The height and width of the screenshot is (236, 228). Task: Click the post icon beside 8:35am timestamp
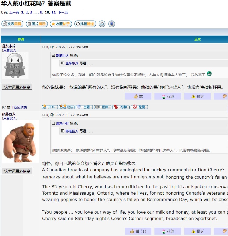44,115
